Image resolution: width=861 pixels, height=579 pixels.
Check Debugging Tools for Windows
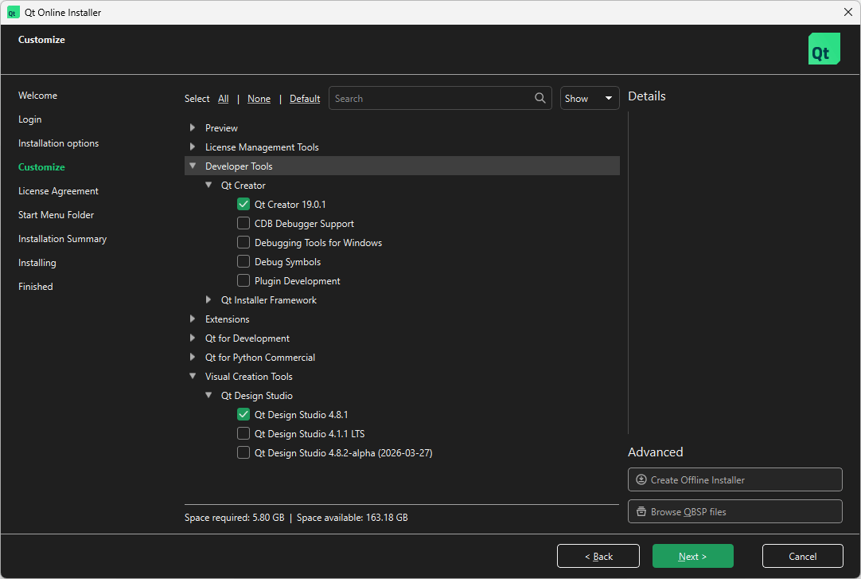point(243,242)
